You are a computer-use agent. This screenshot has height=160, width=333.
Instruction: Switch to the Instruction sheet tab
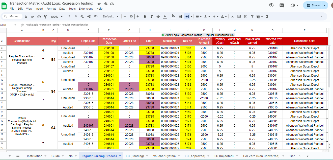(35, 156)
